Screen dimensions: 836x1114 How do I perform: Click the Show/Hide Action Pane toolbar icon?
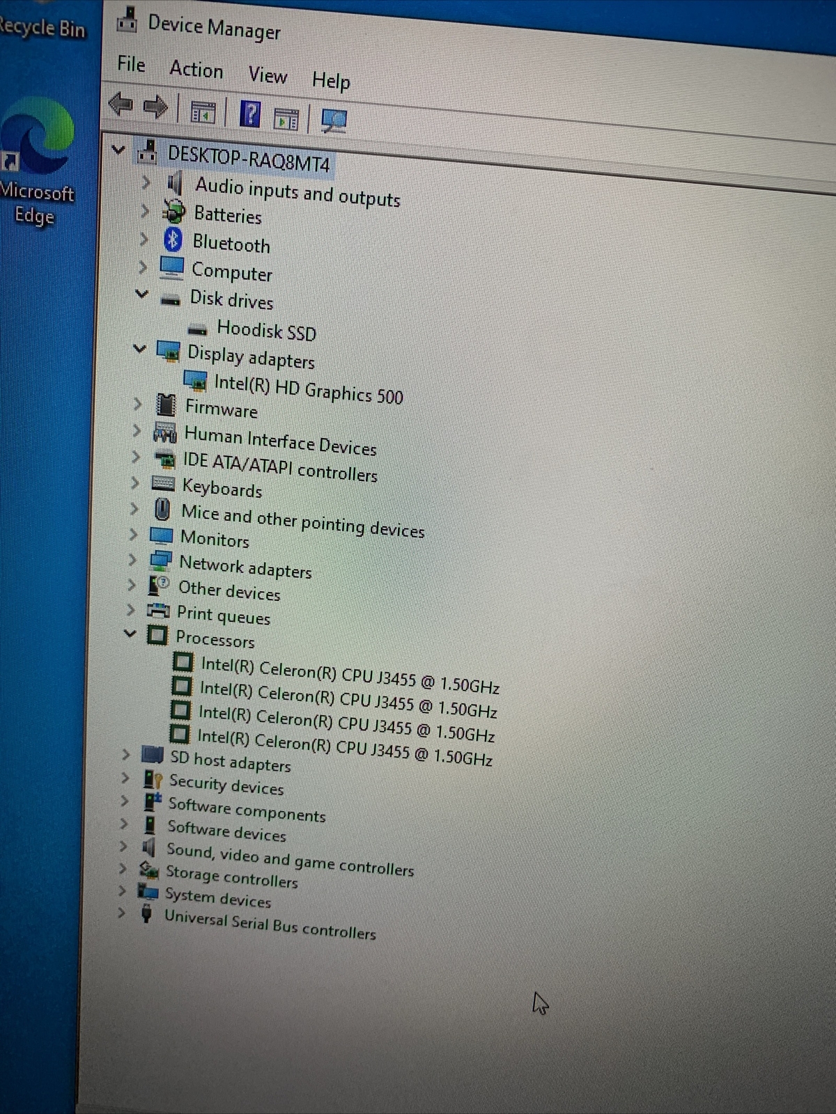pyautogui.click(x=286, y=119)
